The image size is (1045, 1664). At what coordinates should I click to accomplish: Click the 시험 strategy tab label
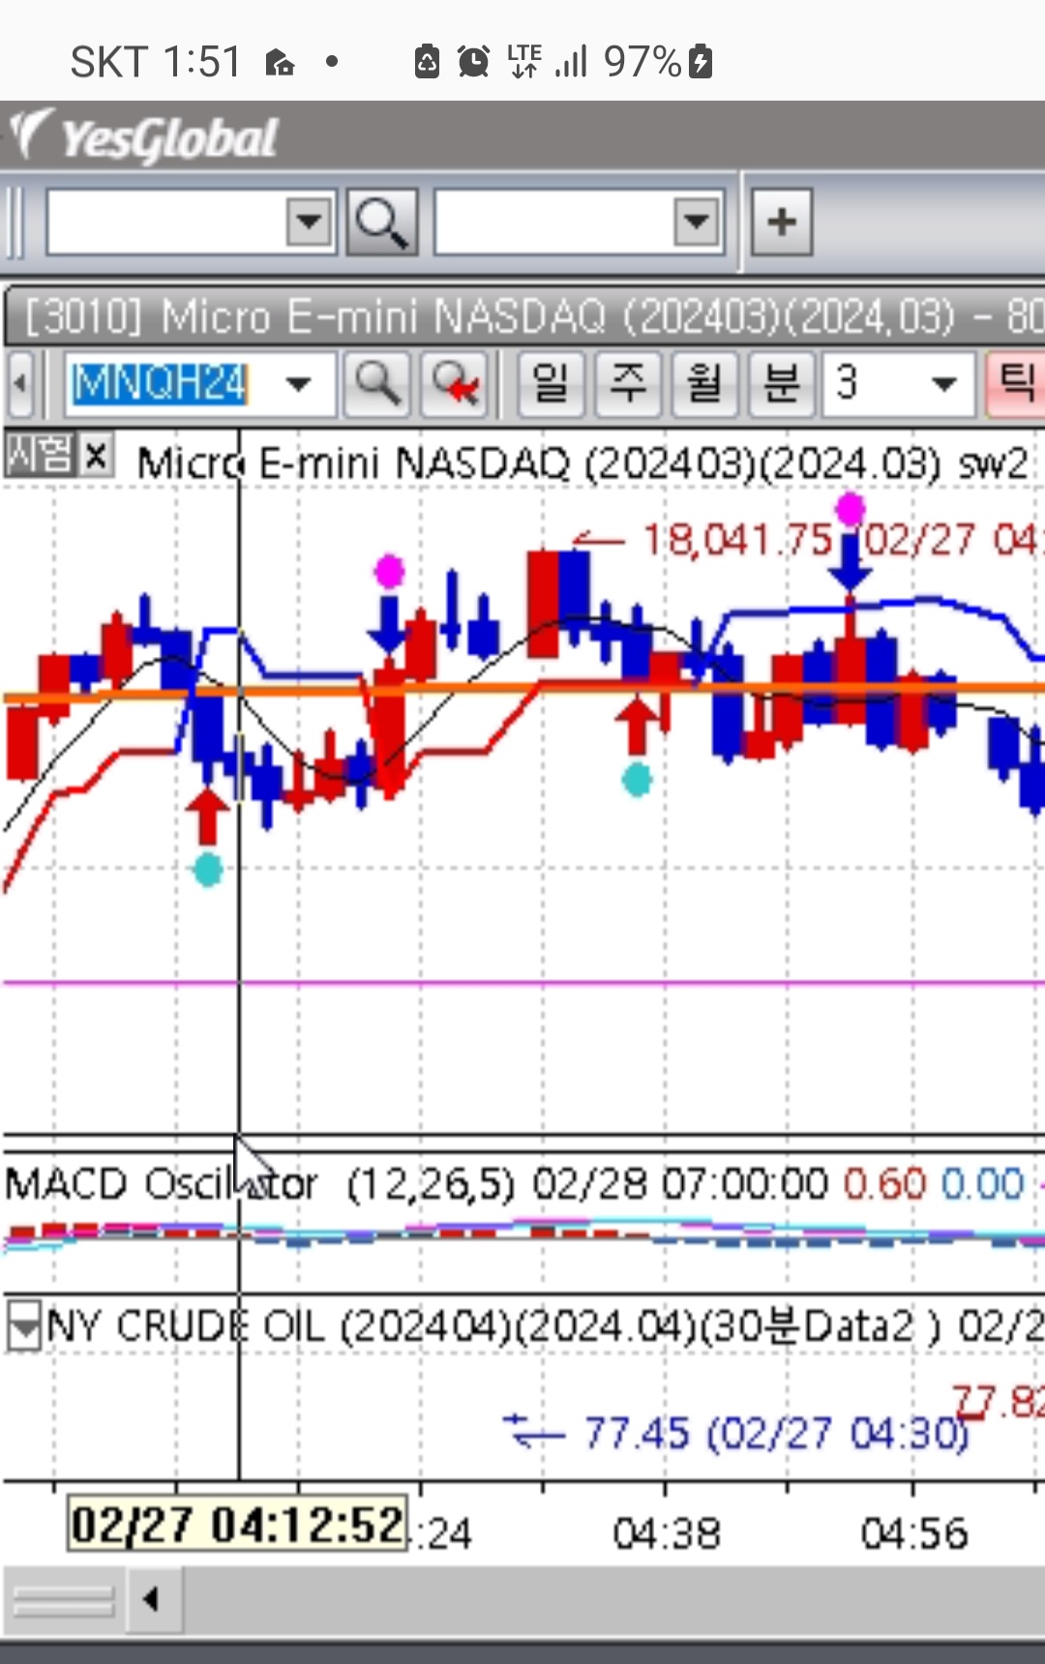[x=39, y=455]
